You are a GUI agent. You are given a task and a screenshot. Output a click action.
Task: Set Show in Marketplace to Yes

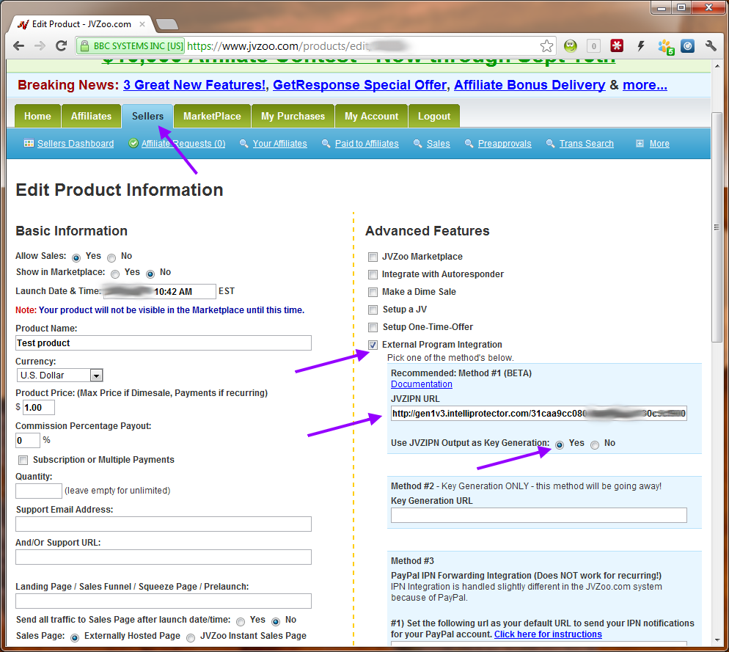point(115,274)
